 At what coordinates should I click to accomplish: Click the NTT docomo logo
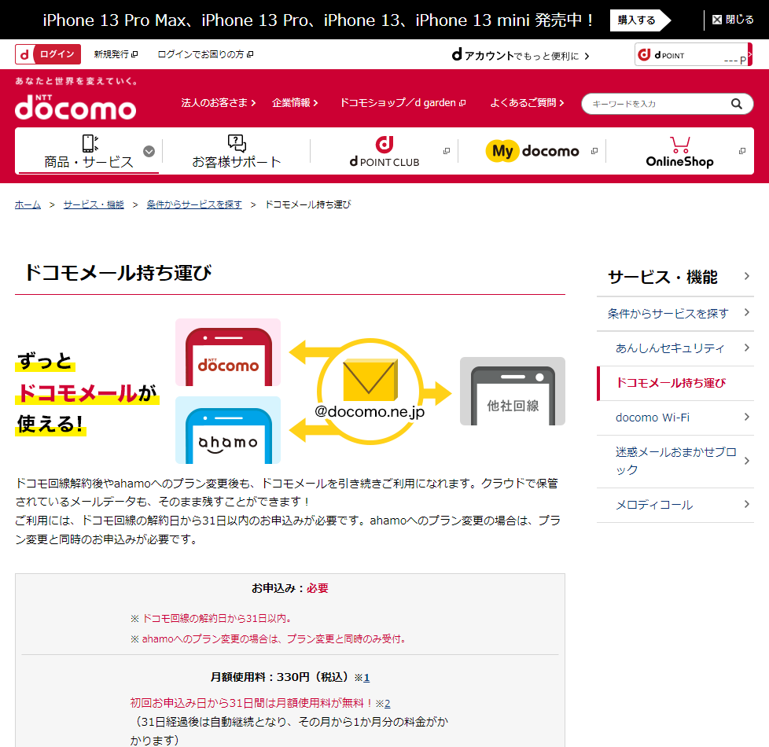(75, 108)
